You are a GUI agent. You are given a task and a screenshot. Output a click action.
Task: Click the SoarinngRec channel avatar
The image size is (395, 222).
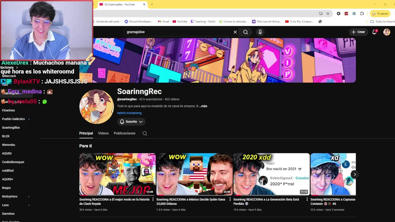[97, 107]
